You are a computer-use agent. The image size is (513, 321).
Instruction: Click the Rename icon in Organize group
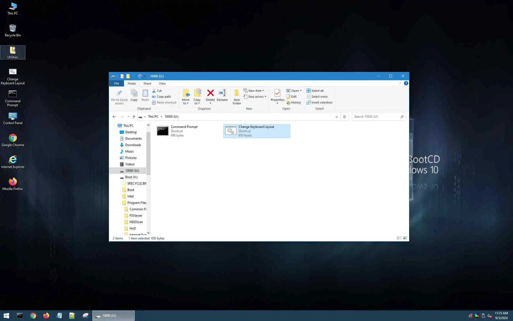pyautogui.click(x=222, y=93)
